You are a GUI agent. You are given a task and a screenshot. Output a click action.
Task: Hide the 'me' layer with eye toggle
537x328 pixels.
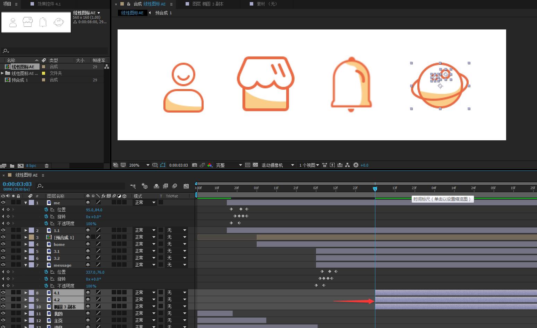tap(3, 203)
